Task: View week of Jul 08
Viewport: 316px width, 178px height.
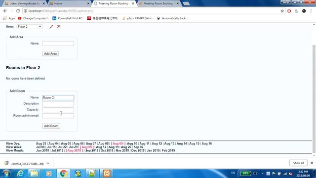Action: tap(40, 147)
